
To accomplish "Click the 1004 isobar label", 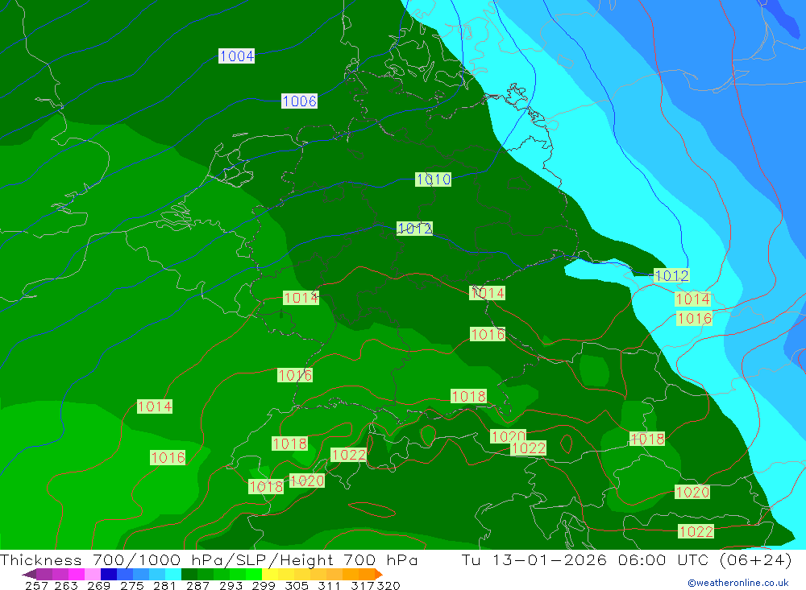I will (x=236, y=56).
